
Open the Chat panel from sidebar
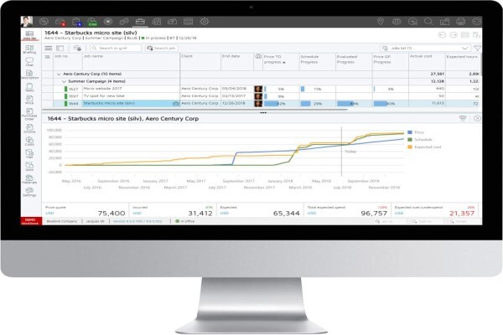click(29, 62)
